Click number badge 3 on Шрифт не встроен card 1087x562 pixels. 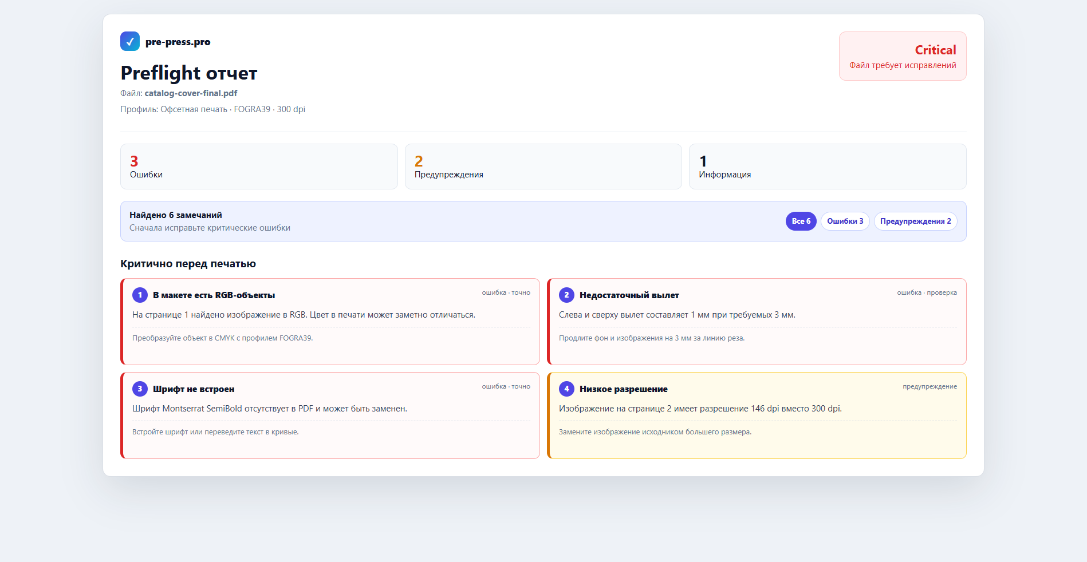click(x=140, y=389)
